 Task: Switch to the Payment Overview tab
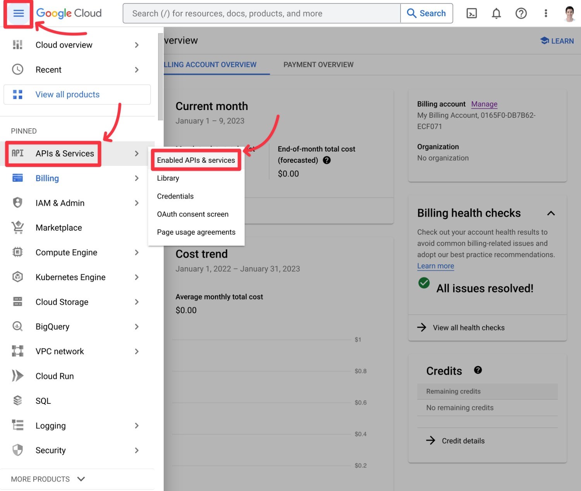(318, 64)
